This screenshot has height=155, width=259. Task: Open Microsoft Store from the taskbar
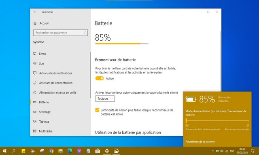[98, 151]
